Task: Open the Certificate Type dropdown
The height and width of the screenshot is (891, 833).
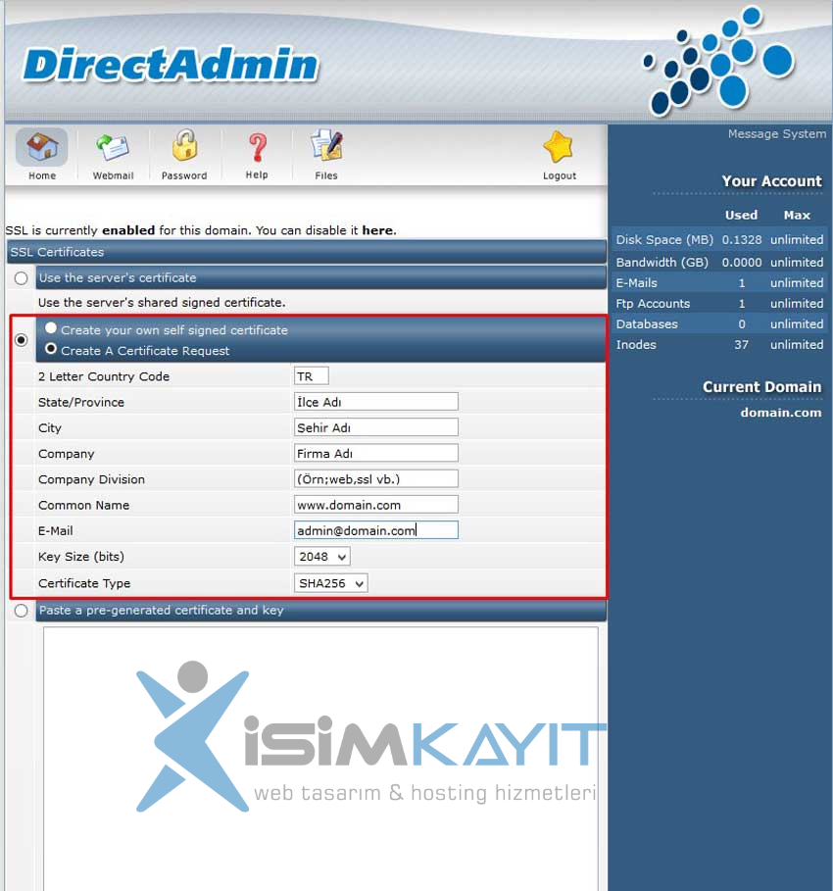Action: pyautogui.click(x=330, y=583)
